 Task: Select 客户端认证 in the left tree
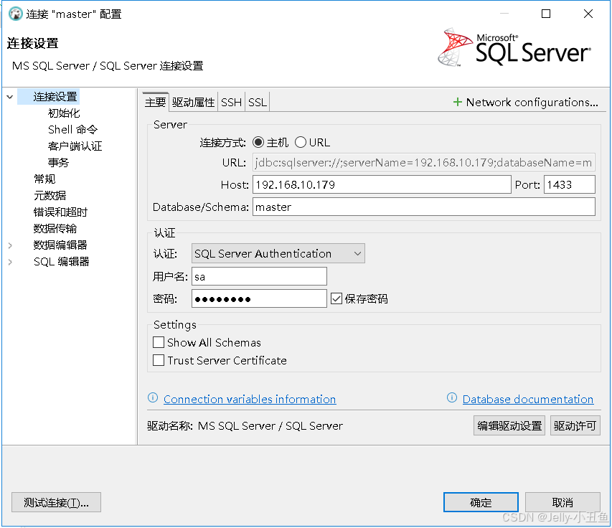(75, 146)
